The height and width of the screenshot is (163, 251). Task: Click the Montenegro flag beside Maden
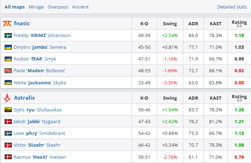[x=8, y=71]
